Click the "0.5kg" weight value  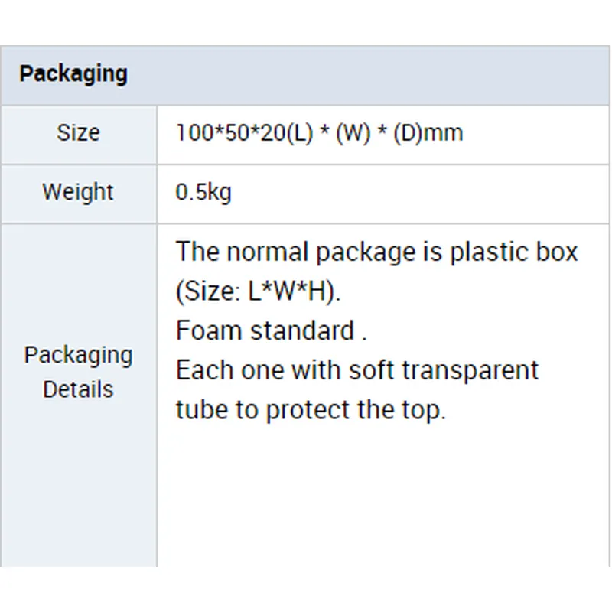(203, 191)
